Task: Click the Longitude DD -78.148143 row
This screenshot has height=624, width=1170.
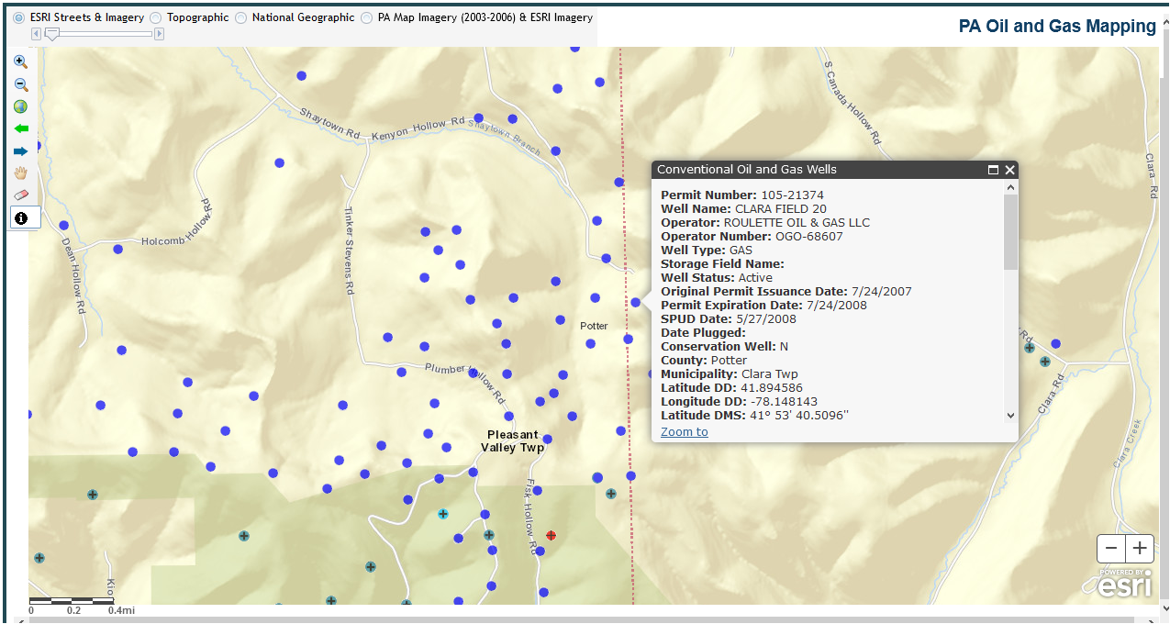Action: [739, 401]
